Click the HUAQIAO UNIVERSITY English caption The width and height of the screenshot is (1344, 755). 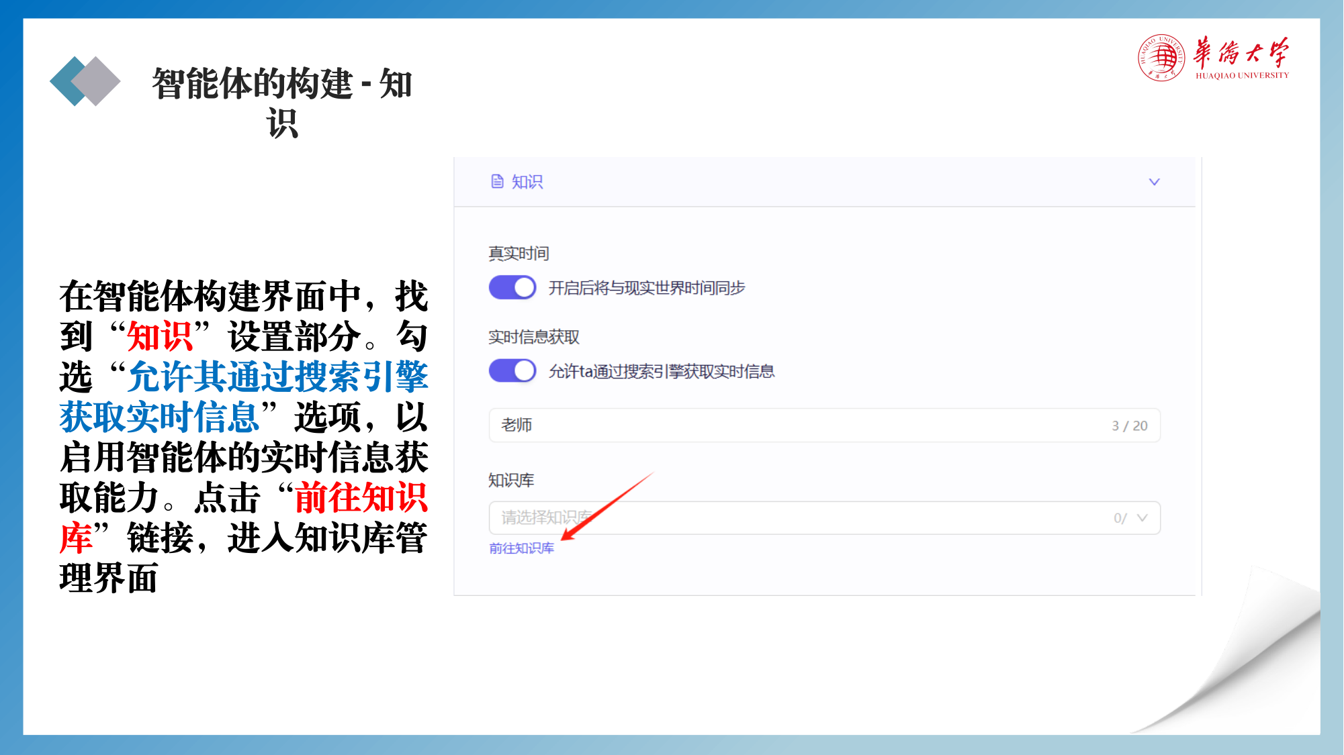(1242, 75)
